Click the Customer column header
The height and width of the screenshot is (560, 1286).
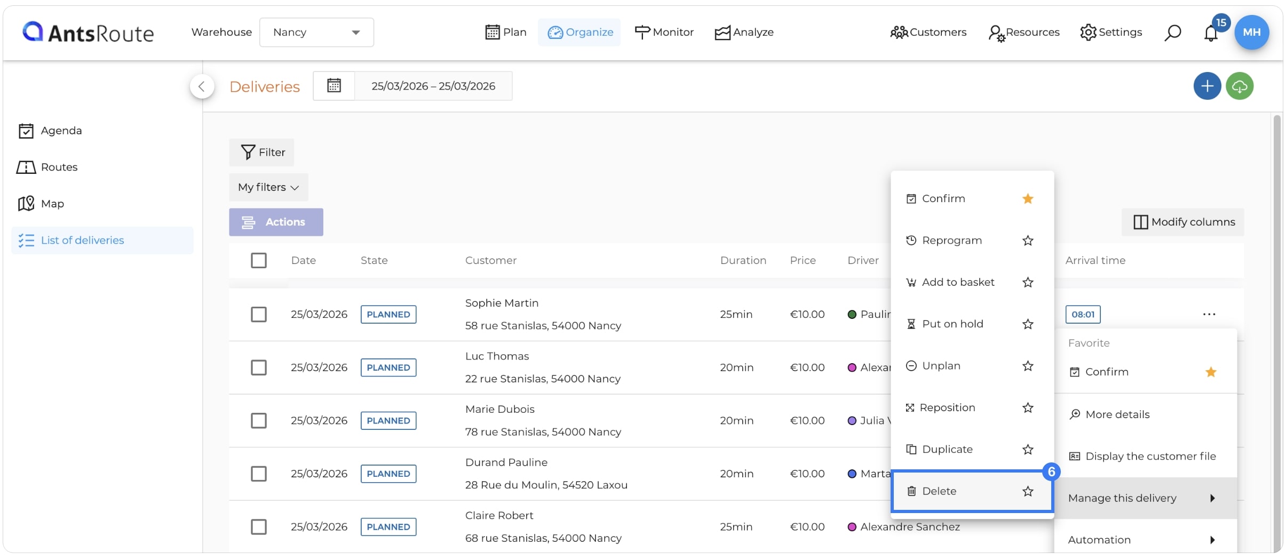click(490, 260)
